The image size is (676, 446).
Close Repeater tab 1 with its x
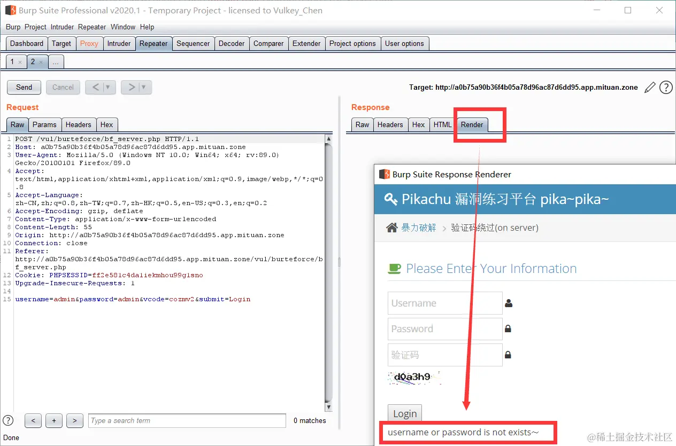20,62
